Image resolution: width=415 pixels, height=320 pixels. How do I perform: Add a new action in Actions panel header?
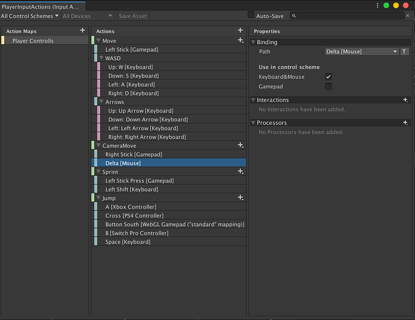click(x=241, y=30)
